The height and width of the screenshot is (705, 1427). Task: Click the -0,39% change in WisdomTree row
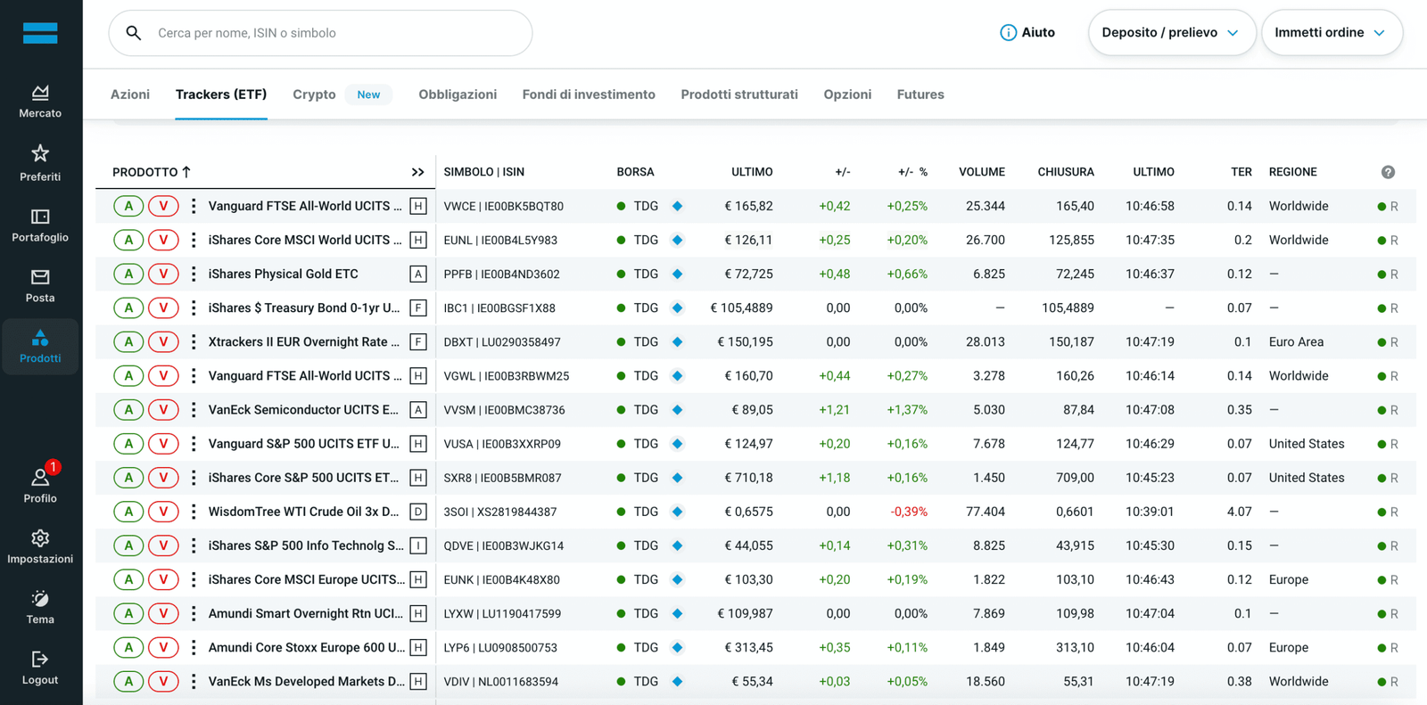click(x=909, y=512)
